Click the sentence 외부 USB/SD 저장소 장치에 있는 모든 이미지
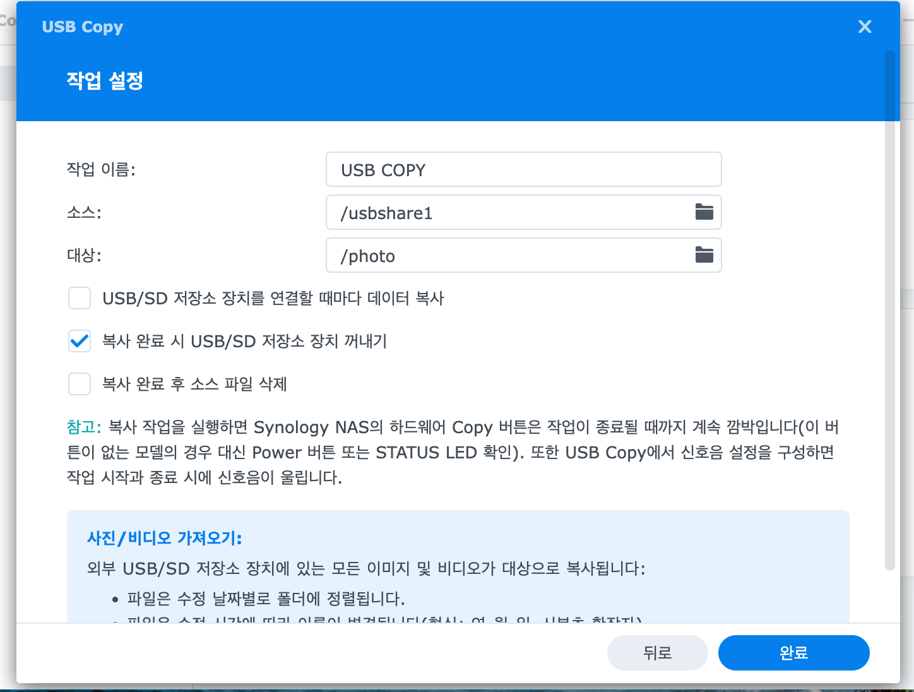This screenshot has width=914, height=692. tap(366, 568)
